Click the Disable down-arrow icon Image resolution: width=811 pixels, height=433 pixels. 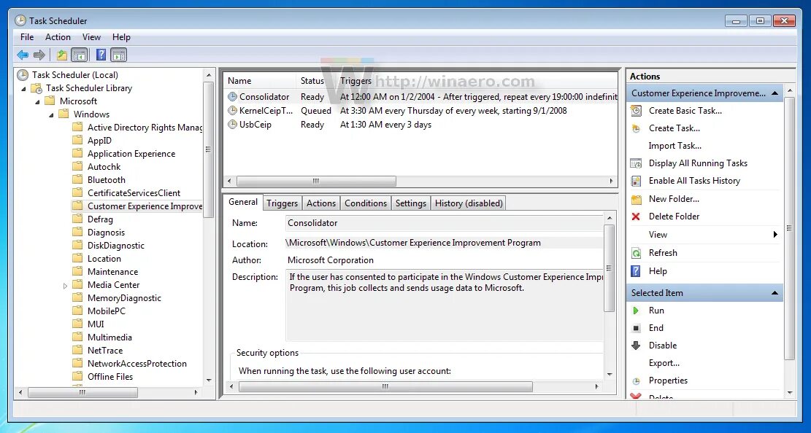point(637,346)
